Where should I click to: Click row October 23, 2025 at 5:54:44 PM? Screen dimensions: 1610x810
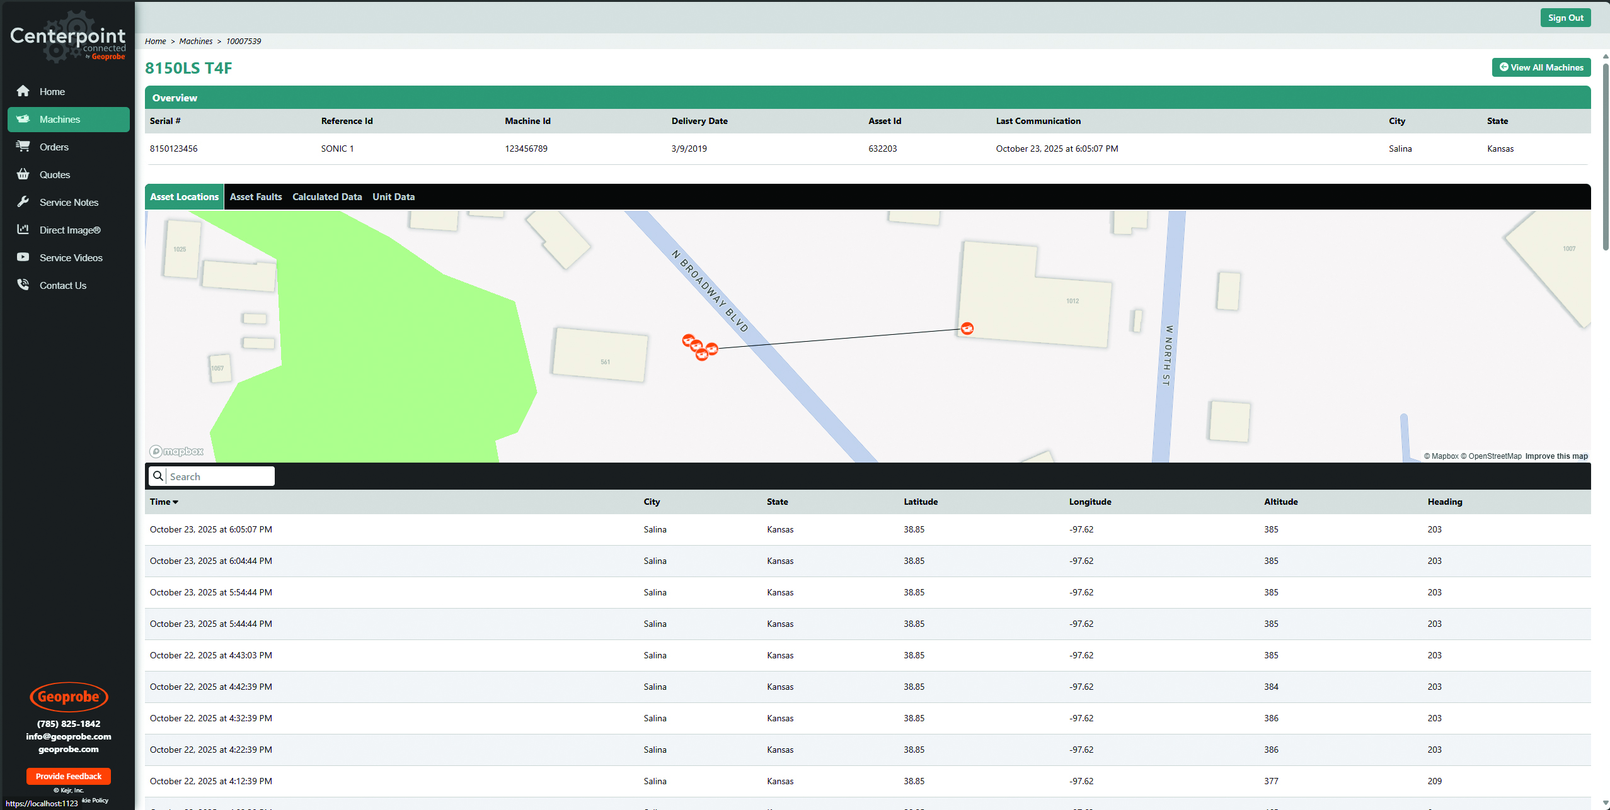tap(868, 592)
